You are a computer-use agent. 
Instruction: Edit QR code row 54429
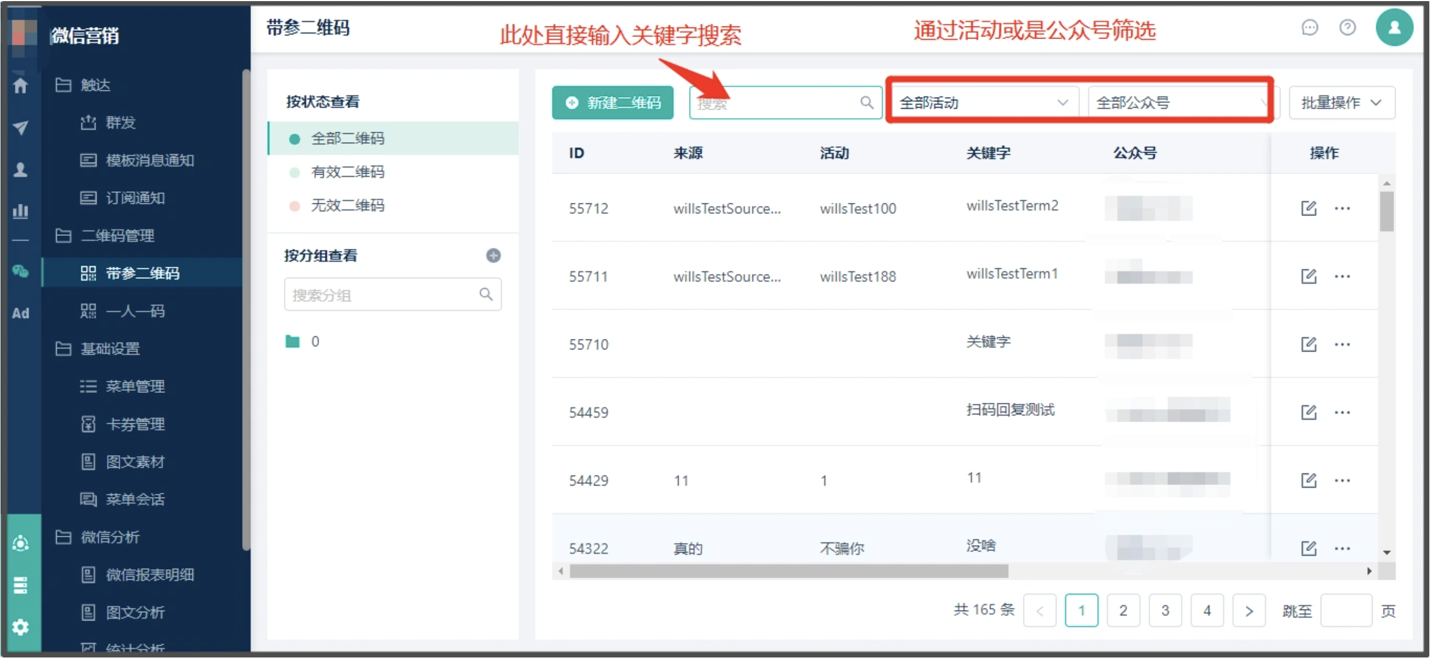coord(1309,481)
